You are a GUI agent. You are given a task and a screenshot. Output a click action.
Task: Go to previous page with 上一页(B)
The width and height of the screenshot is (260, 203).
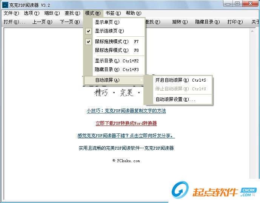pos(42,22)
